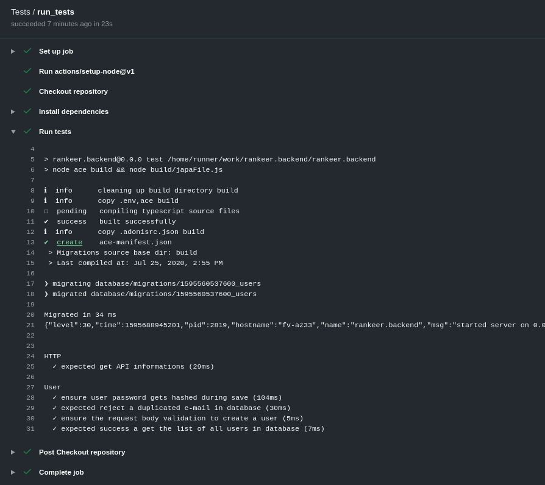Click the Complete job step label
The image size is (545, 485).
point(61,472)
